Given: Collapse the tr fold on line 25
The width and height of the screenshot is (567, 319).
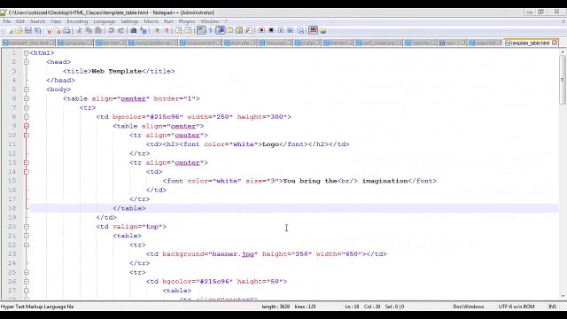Looking at the screenshot, I should (27, 272).
